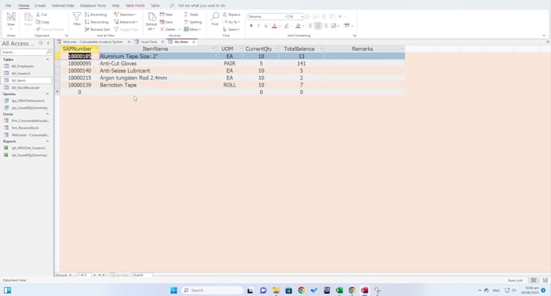This screenshot has height=296, width=551.
Task: Open tbl_StockReceived table in navigation pane
Action: coord(25,87)
